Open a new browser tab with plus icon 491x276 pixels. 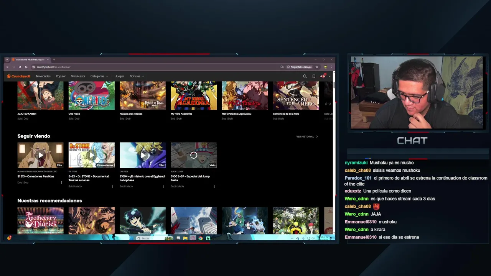coord(54,59)
